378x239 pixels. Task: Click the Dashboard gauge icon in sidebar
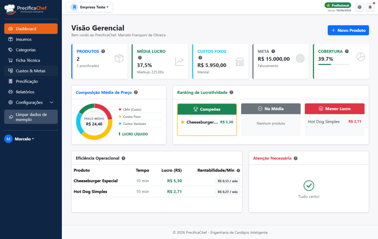click(x=10, y=29)
